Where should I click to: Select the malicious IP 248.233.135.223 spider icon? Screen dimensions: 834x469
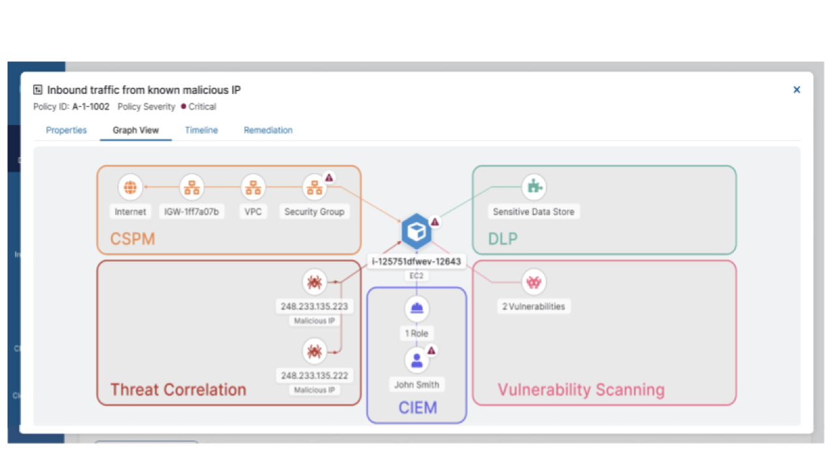(314, 283)
